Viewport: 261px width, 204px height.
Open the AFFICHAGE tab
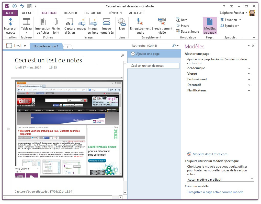click(x=137, y=13)
